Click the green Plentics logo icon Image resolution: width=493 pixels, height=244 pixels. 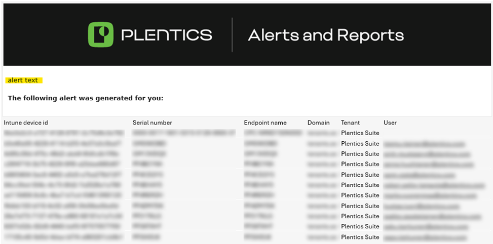click(101, 34)
